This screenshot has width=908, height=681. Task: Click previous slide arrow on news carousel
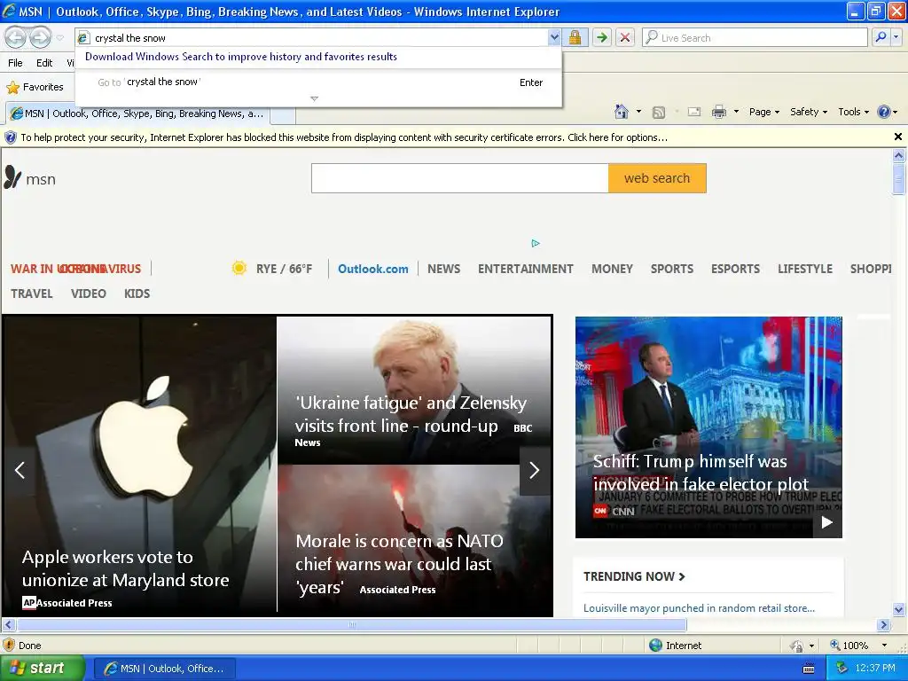click(20, 470)
